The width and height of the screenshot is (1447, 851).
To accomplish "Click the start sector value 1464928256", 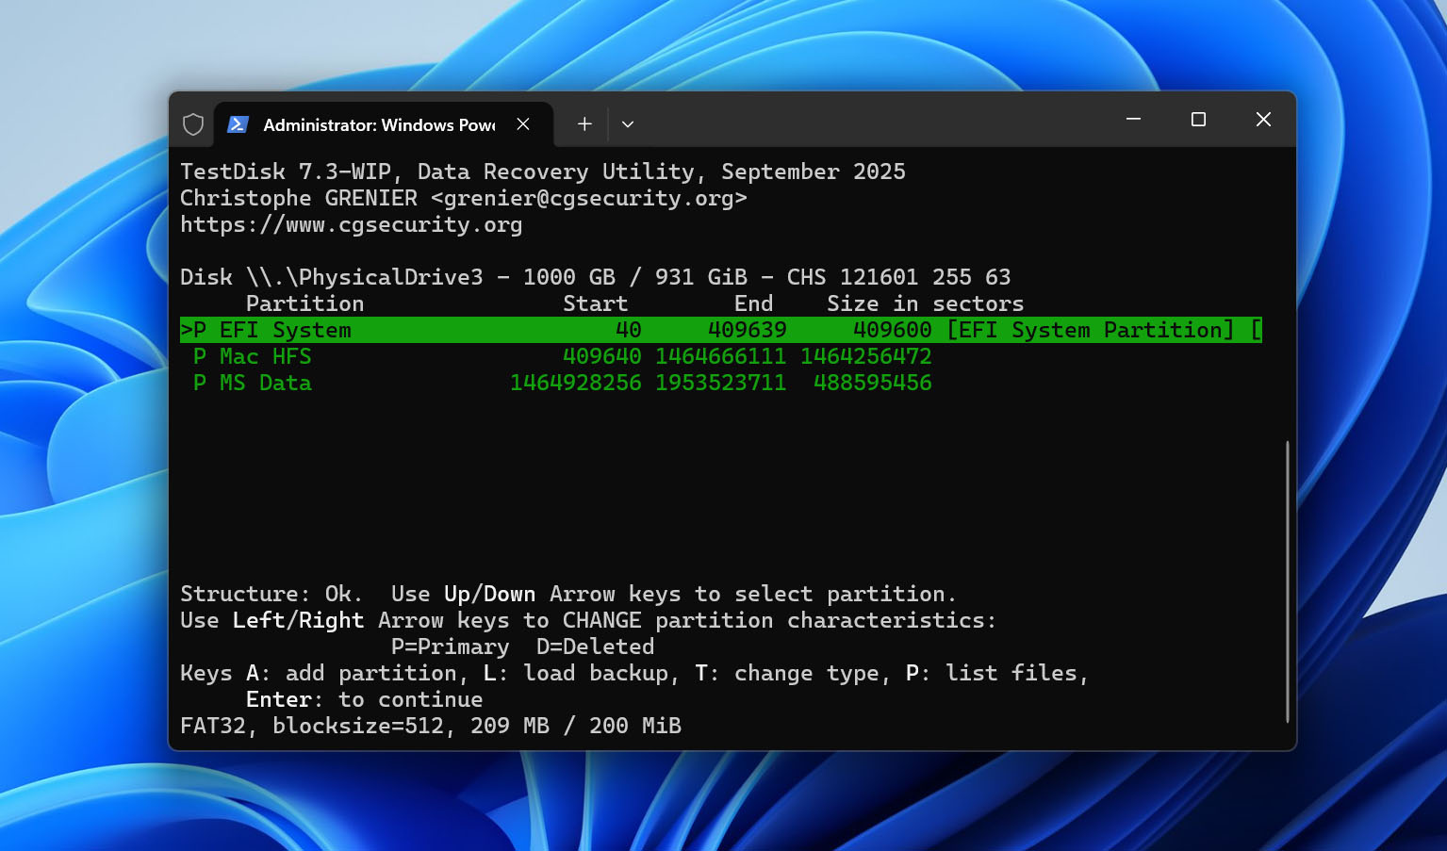I will click(x=576, y=383).
